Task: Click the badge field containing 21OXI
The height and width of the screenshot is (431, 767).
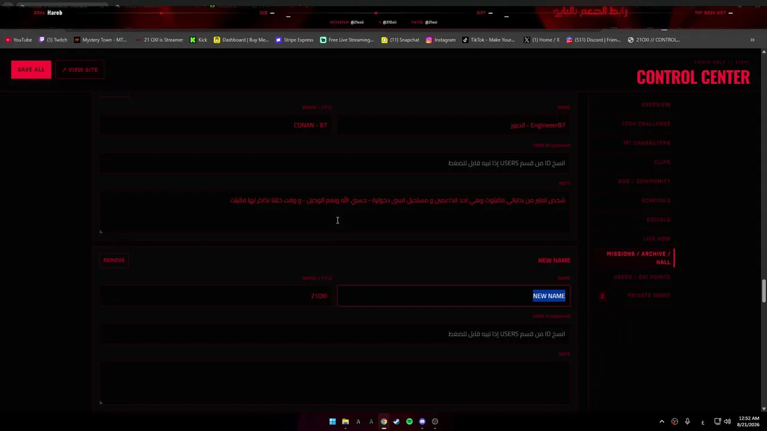Action: point(216,296)
